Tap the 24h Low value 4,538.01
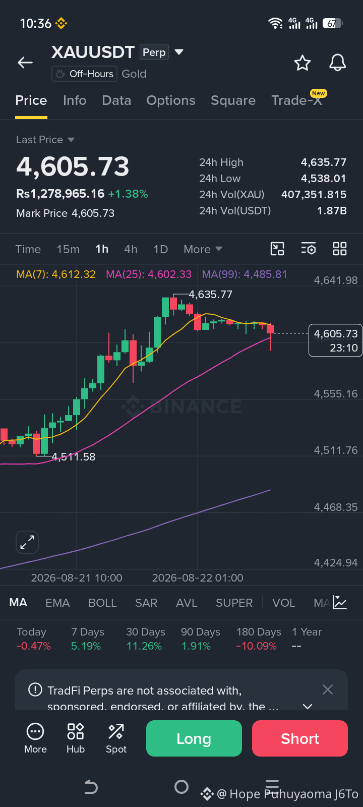The width and height of the screenshot is (363, 807). pos(324,178)
